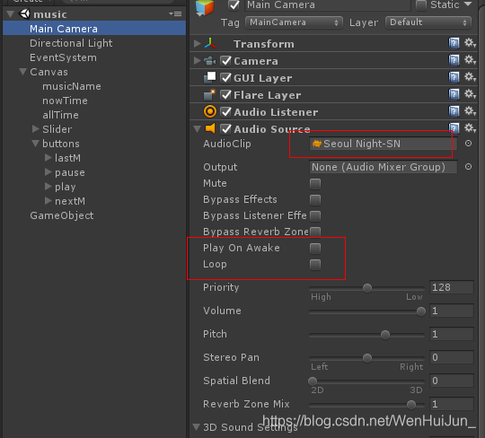Image resolution: width=485 pixels, height=438 pixels.
Task: Open the GUI Layer help icon
Action: pos(454,77)
